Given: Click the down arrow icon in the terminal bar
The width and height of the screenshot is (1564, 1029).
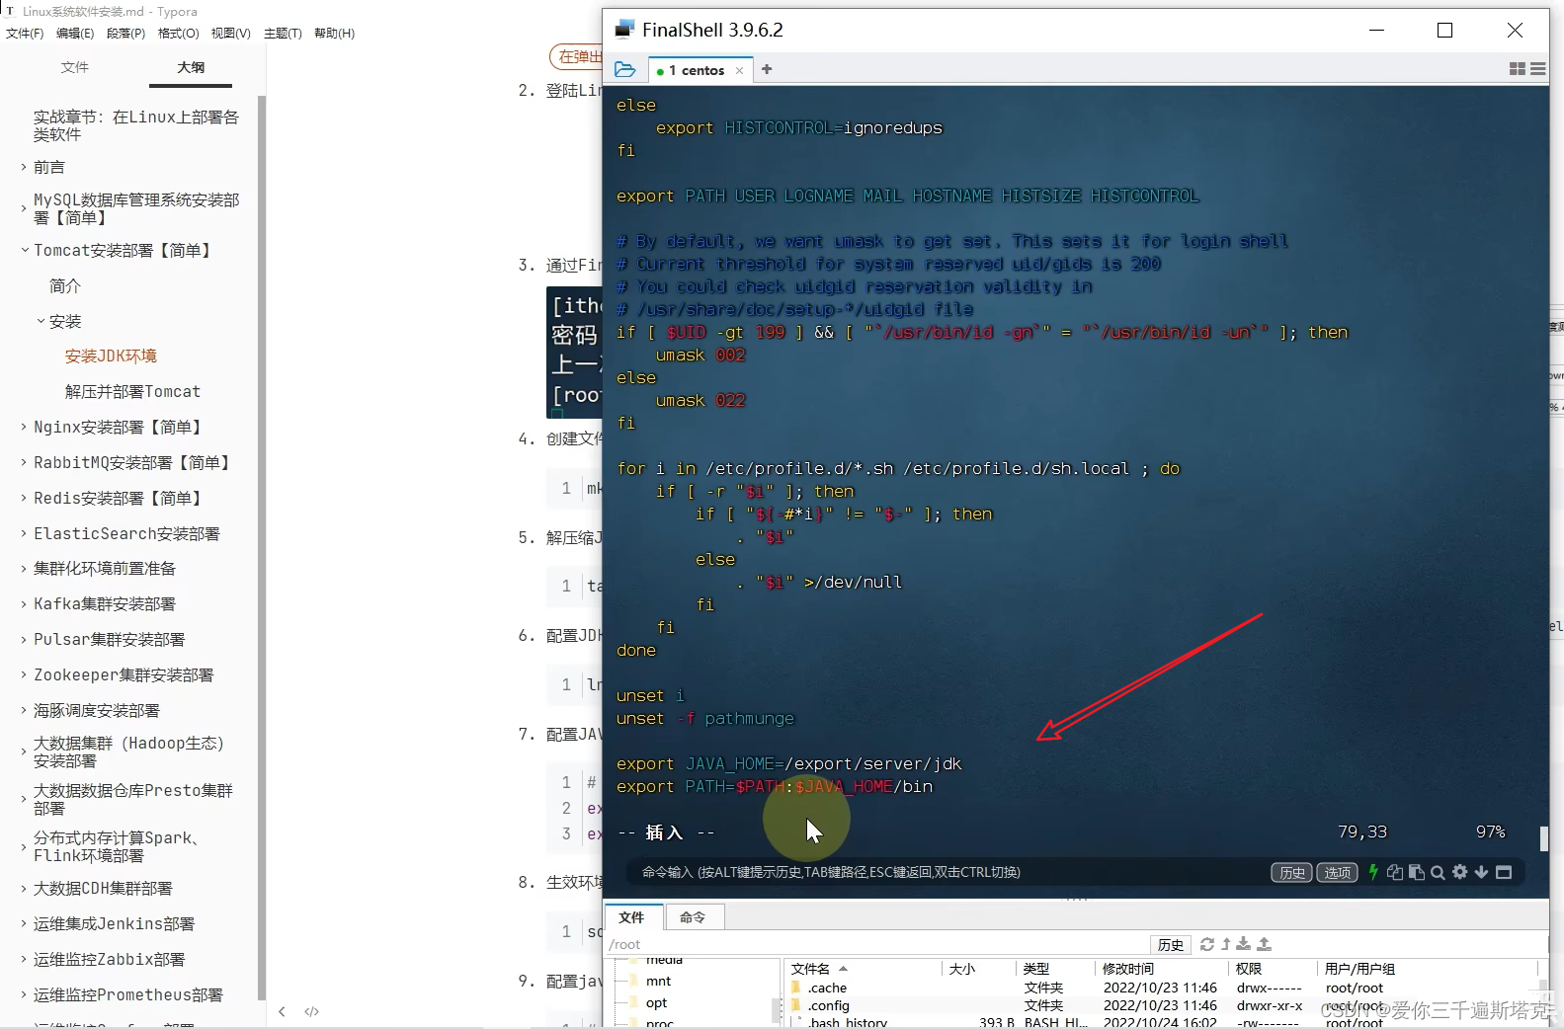Looking at the screenshot, I should click(1481, 872).
